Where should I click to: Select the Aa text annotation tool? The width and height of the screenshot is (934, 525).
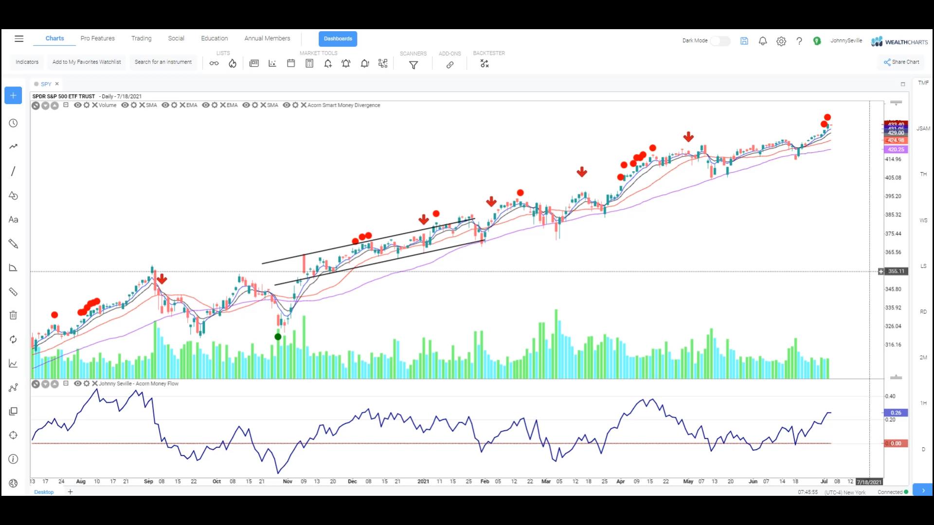13,220
